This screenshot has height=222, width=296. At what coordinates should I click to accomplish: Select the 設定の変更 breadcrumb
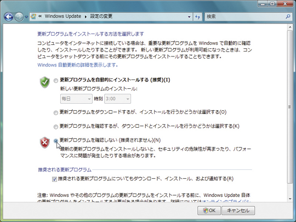pos(101,16)
